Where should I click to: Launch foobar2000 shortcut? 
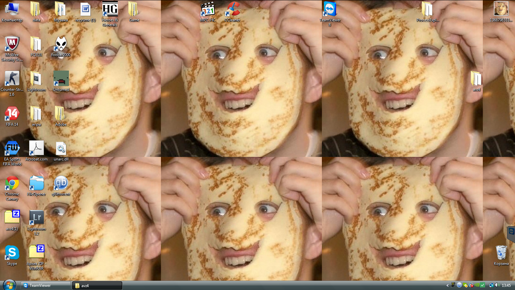point(61,47)
